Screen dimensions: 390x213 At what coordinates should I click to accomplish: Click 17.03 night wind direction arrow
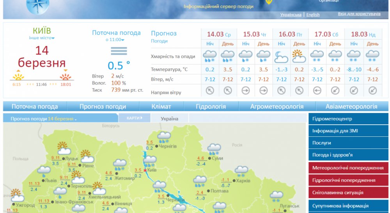[317, 91]
